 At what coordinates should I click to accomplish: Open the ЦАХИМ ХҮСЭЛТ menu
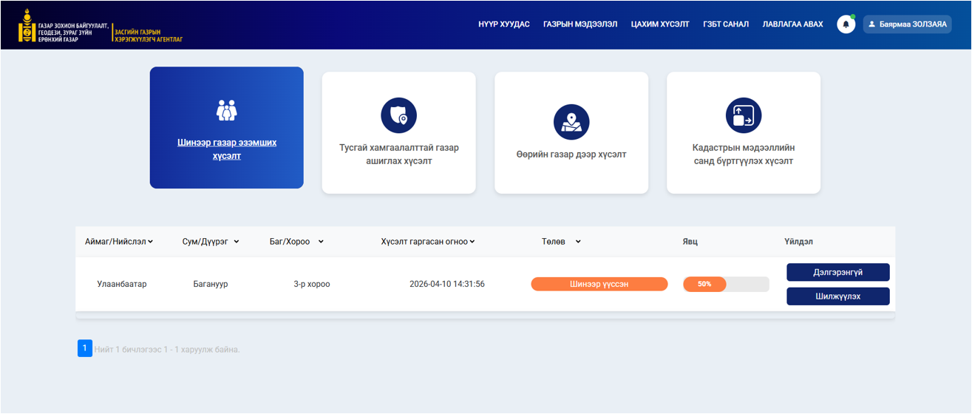click(659, 24)
